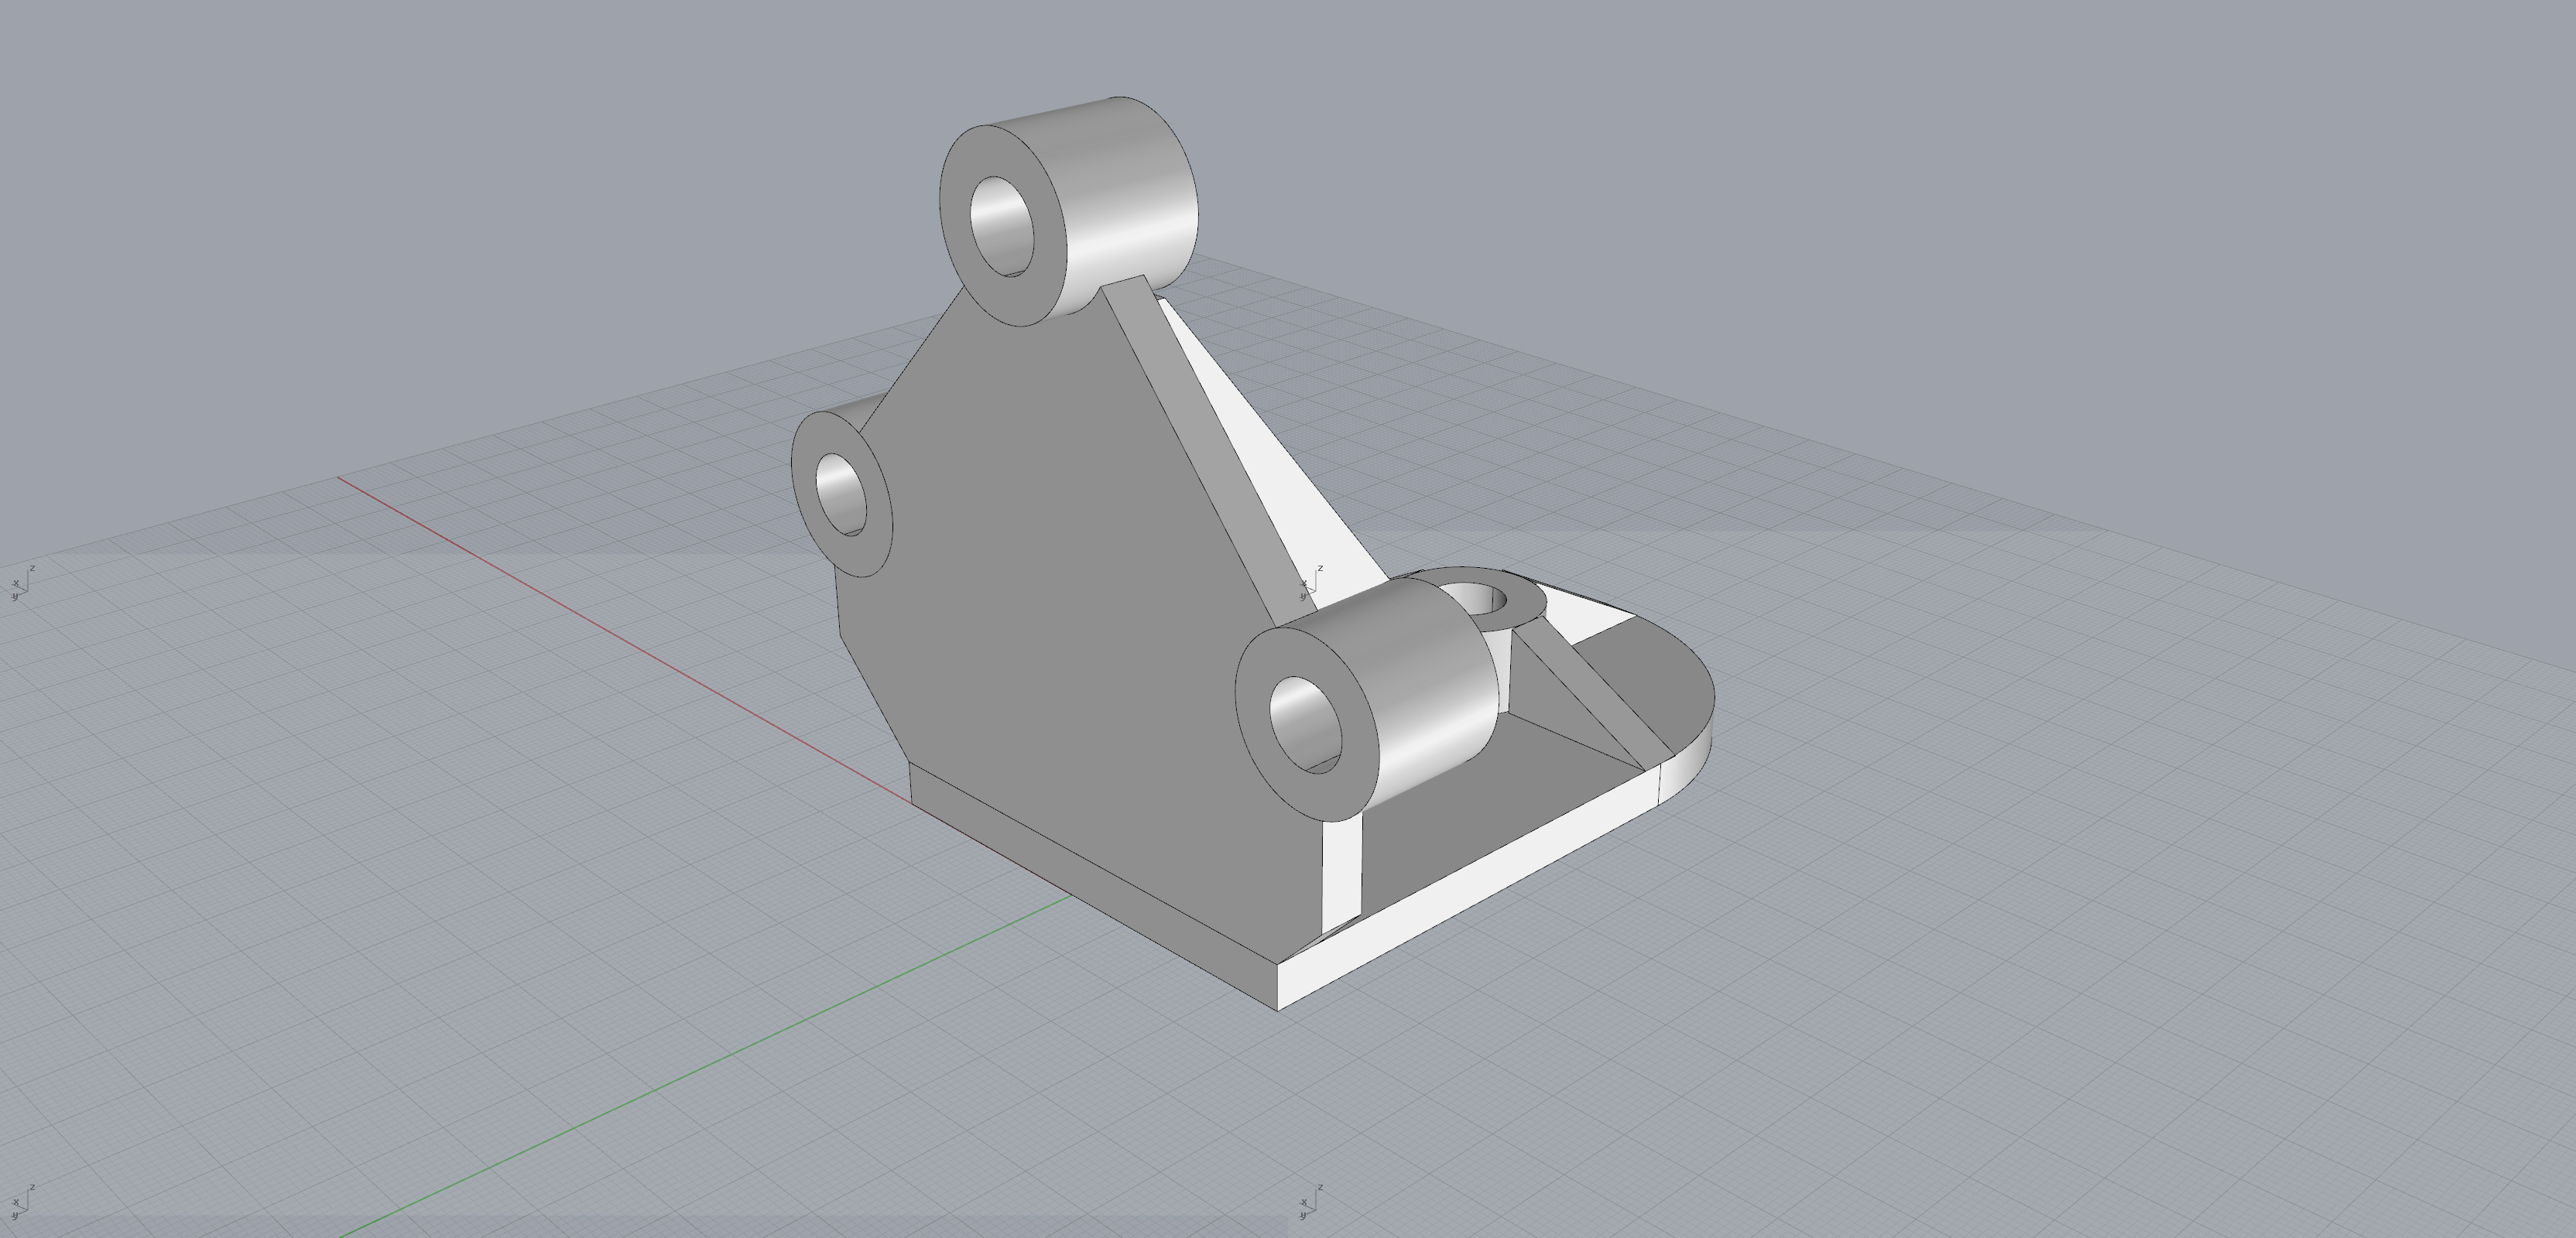The height and width of the screenshot is (1238, 2576).
Task: Click inside the top boss hole
Action: click(1005, 225)
